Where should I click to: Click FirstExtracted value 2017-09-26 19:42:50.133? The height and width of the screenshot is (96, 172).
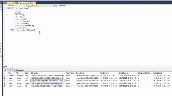[109, 75]
